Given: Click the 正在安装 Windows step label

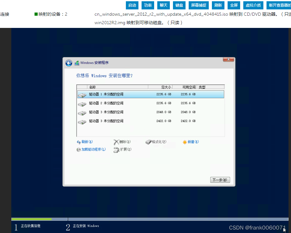Looking at the screenshot, I should click(86, 226).
